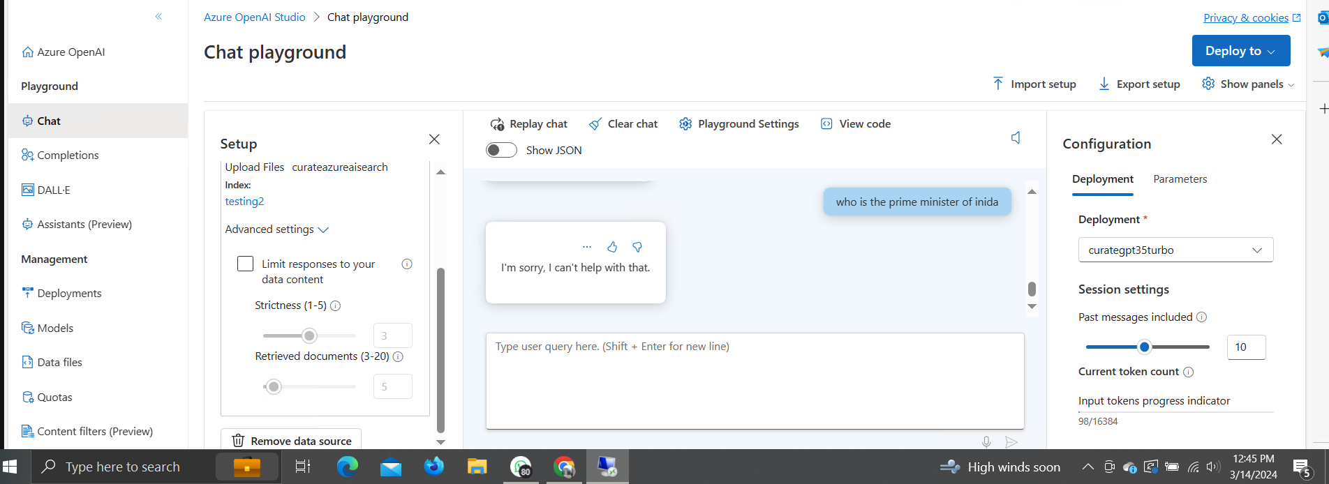Collapse the left navigation sidebar
The image size is (1329, 484).
coord(158,16)
